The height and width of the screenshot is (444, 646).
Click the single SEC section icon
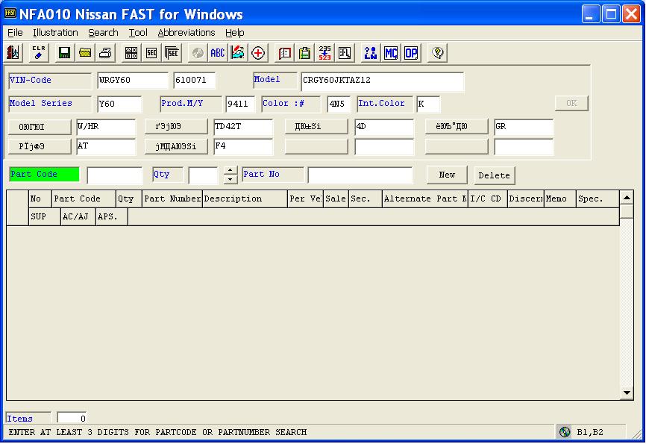(151, 53)
